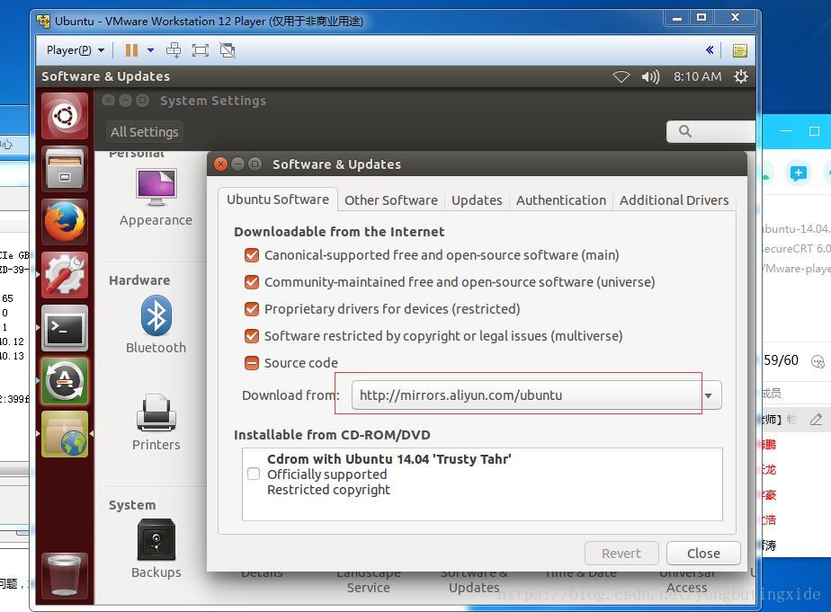Toggle the Source code checkbox
Image resolution: width=831 pixels, height=612 pixels.
(252, 363)
